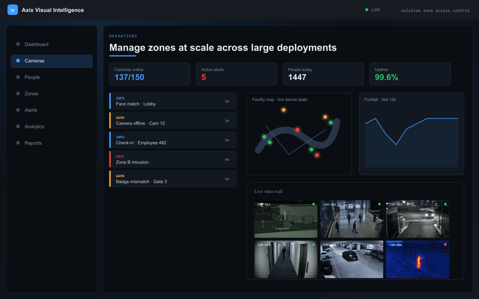
Task: Click the red active alerts count 5
Action: (204, 77)
